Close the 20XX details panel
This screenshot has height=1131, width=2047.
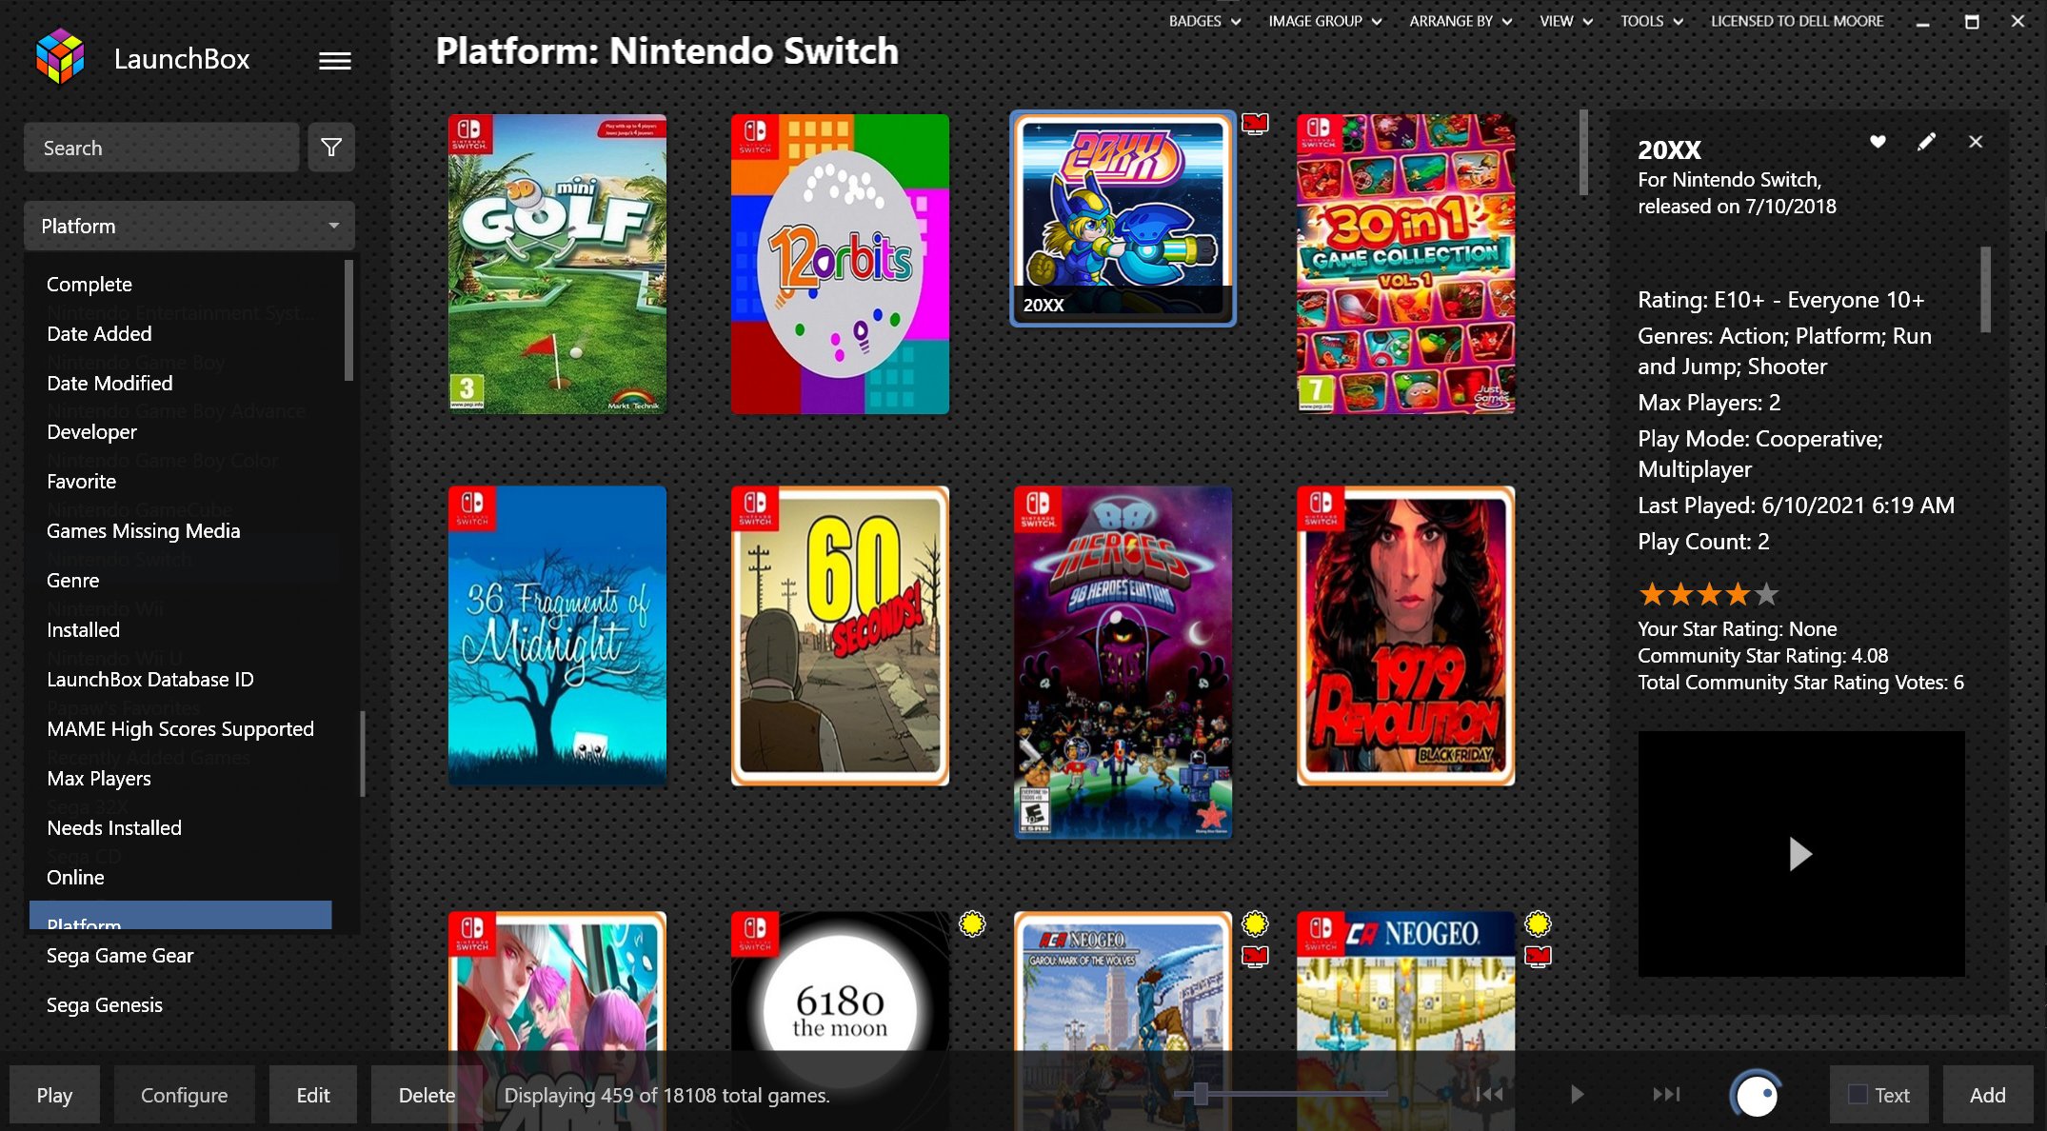(1976, 142)
